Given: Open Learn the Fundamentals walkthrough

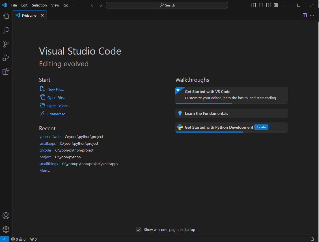Looking at the screenshot, I should (231, 113).
